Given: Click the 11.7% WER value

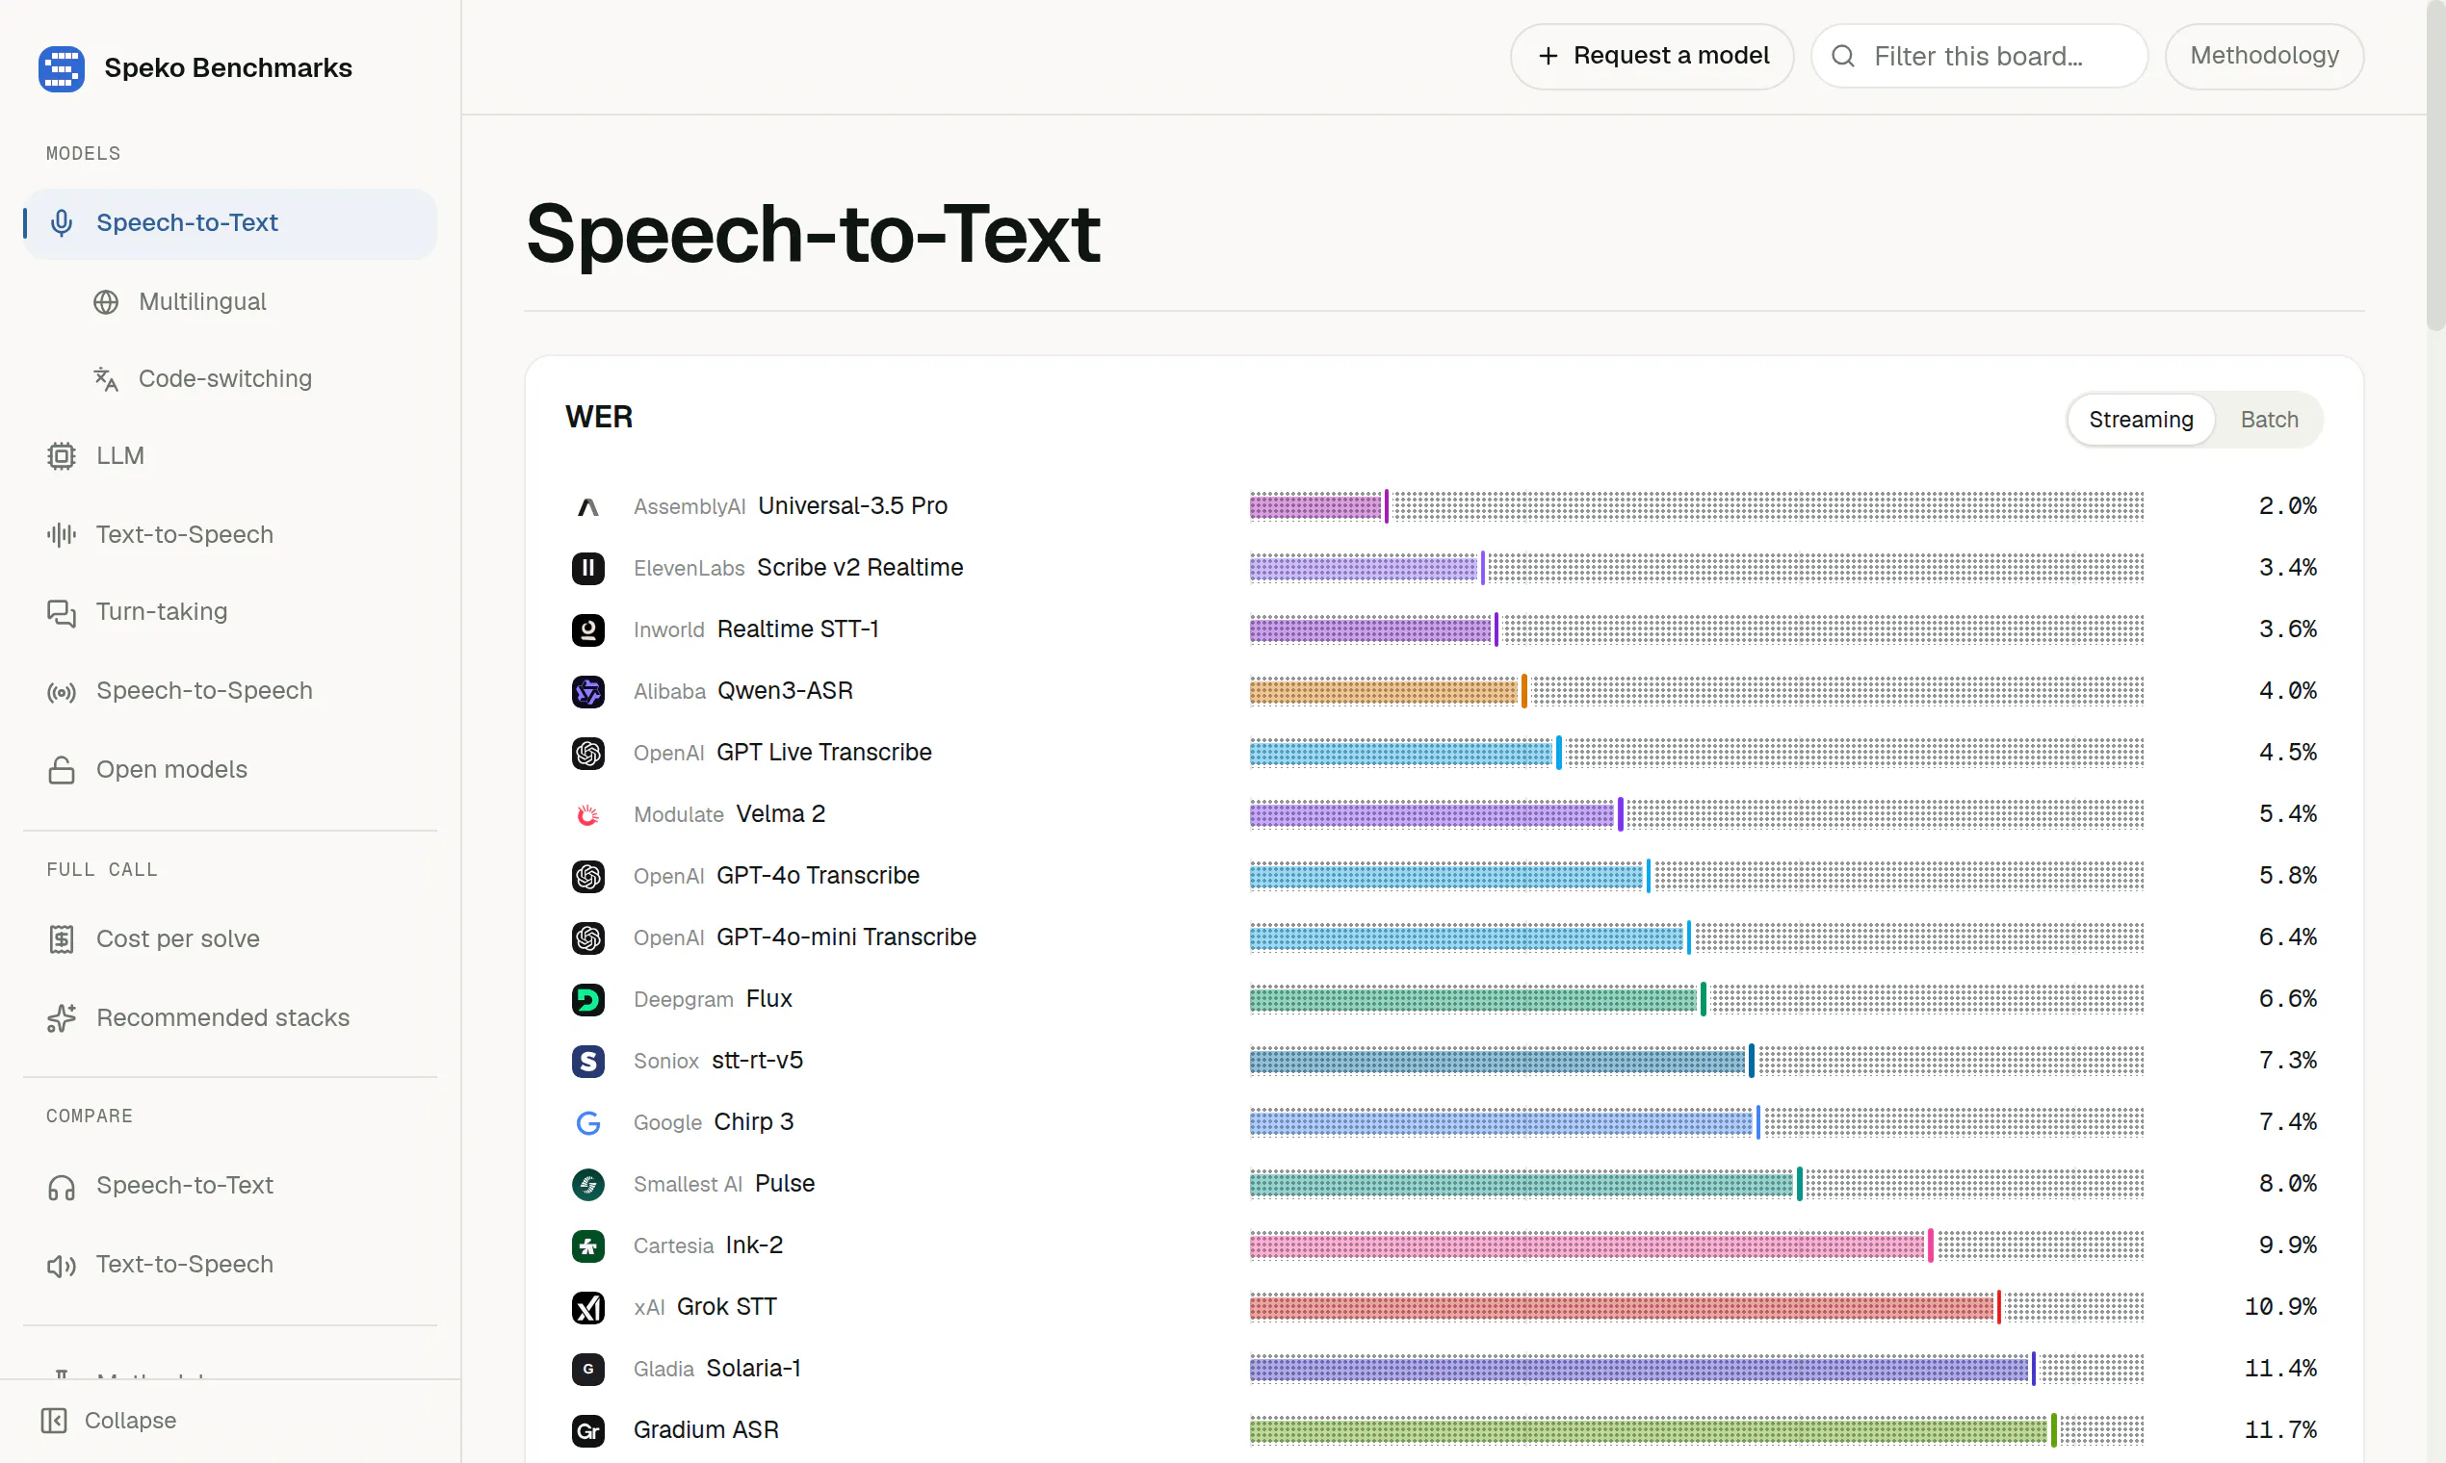Looking at the screenshot, I should coord(2280,1430).
